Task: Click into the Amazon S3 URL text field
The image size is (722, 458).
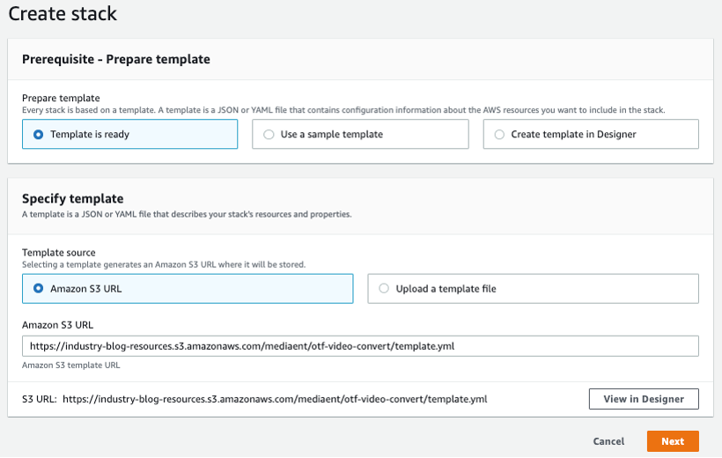Action: (x=360, y=346)
